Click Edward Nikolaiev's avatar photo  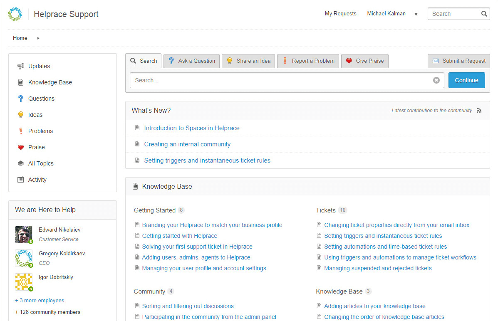(x=23, y=235)
